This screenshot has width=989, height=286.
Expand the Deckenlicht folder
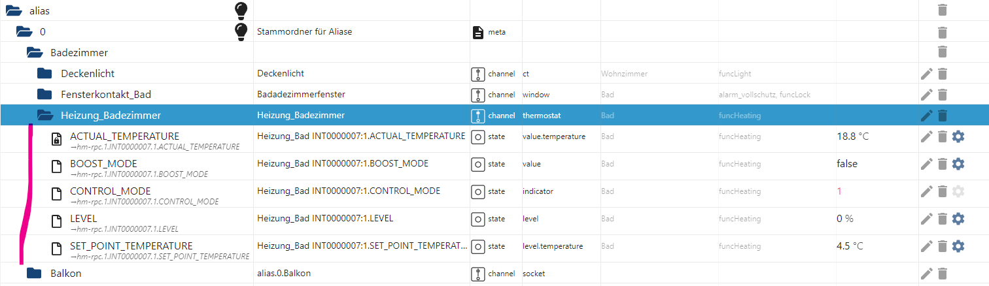pos(44,73)
